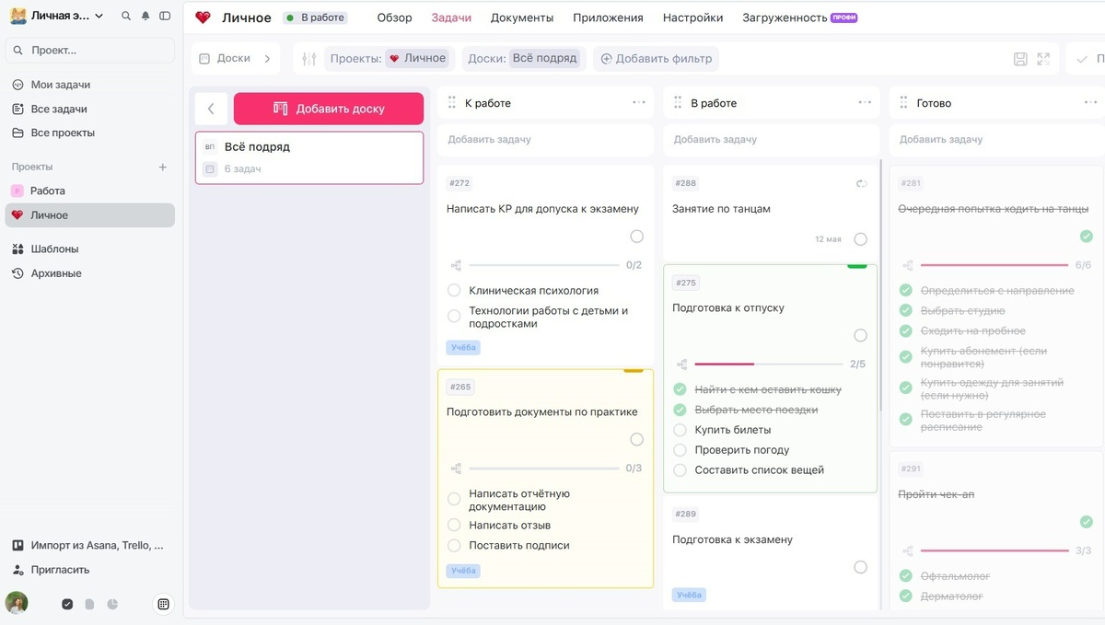The width and height of the screenshot is (1105, 625).
Task: Expand the Доски selector chevron
Action: coord(267,58)
